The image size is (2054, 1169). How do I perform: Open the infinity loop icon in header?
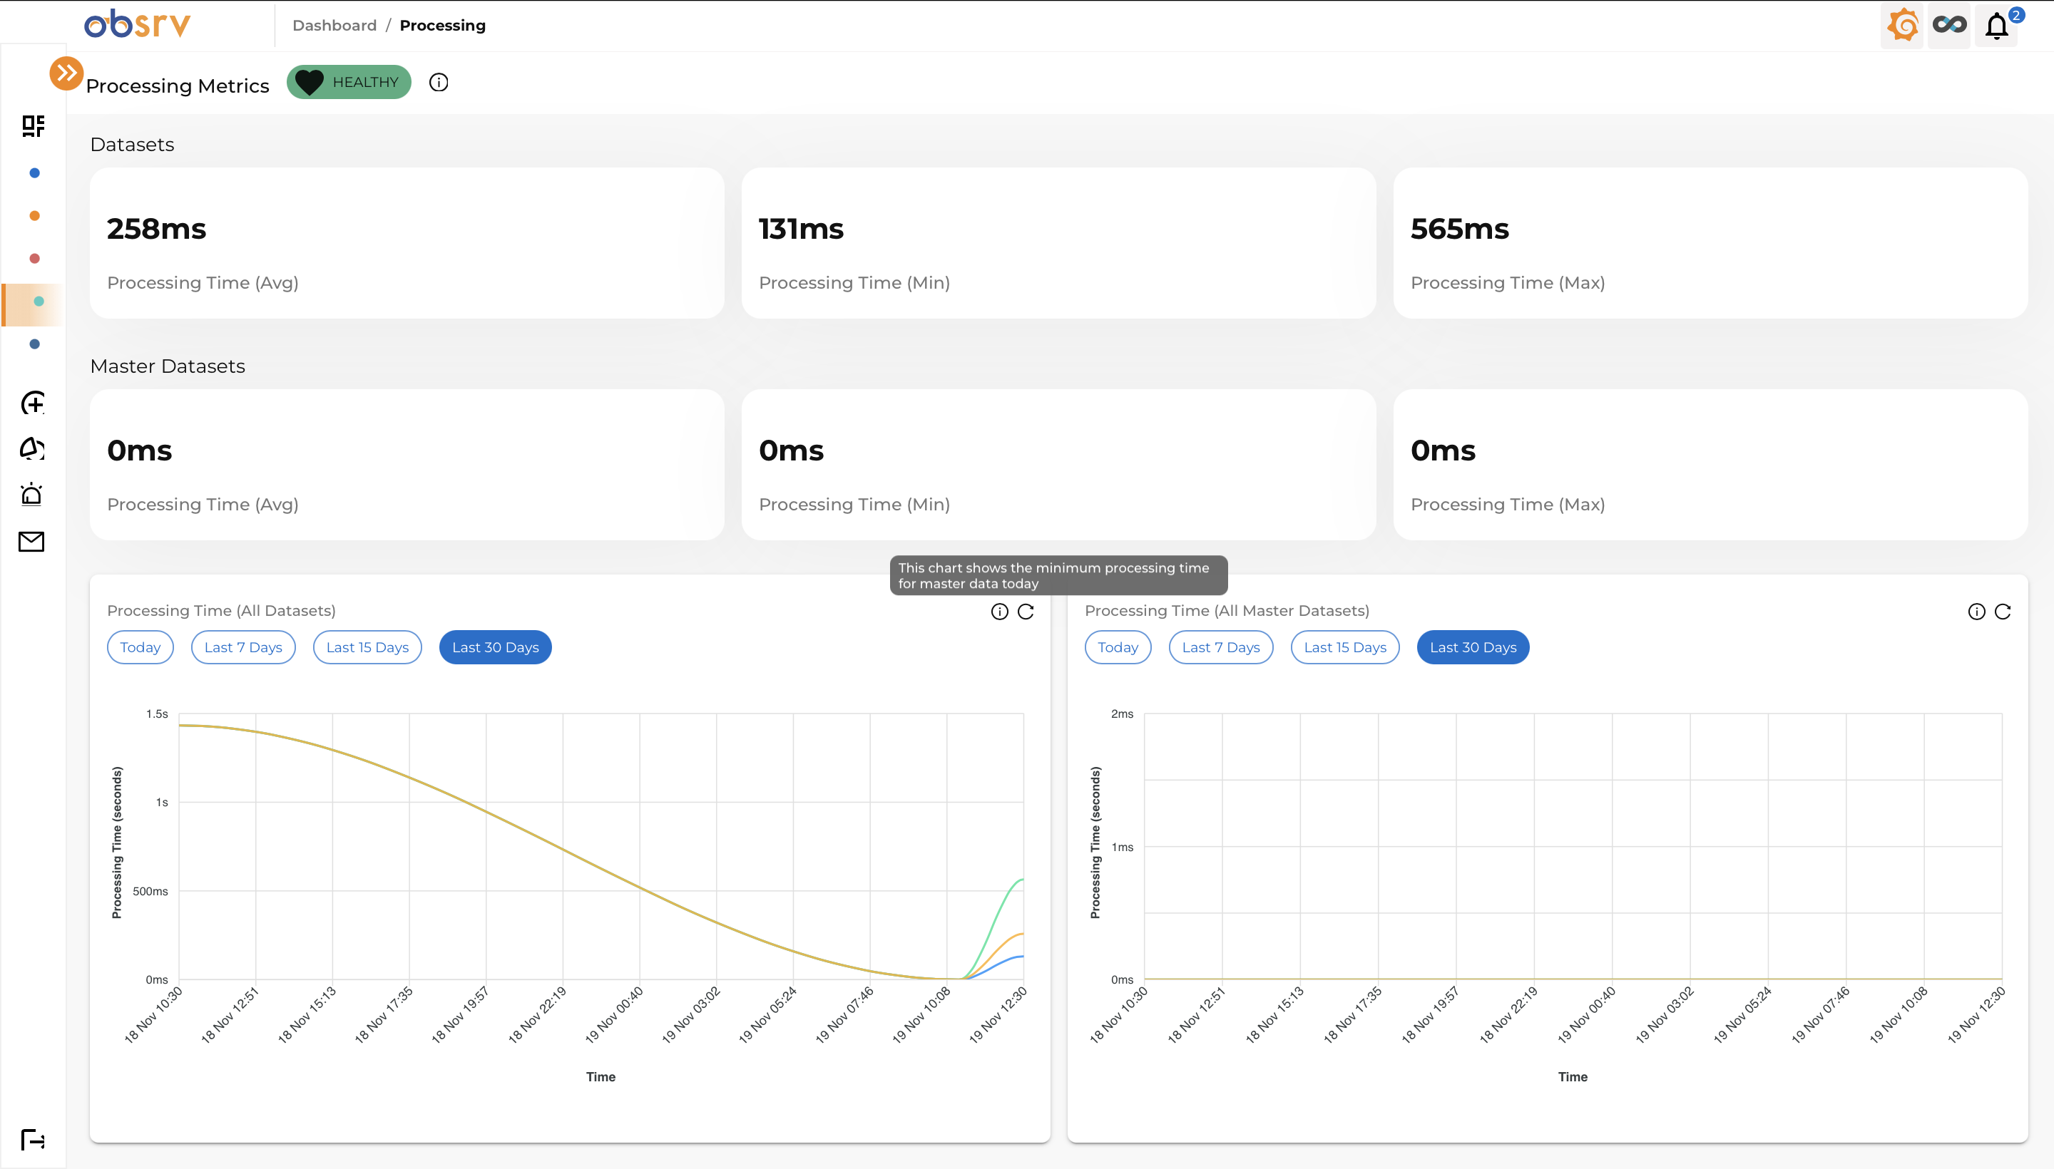1948,26
